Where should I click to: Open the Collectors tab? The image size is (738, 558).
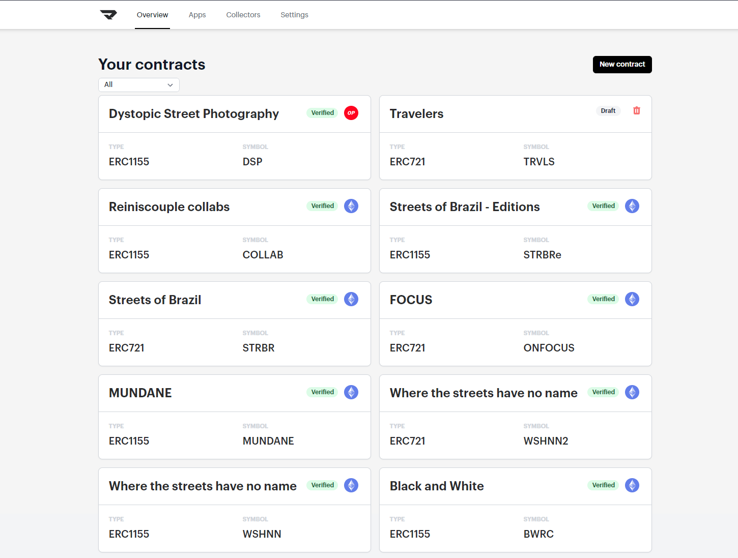click(x=243, y=15)
